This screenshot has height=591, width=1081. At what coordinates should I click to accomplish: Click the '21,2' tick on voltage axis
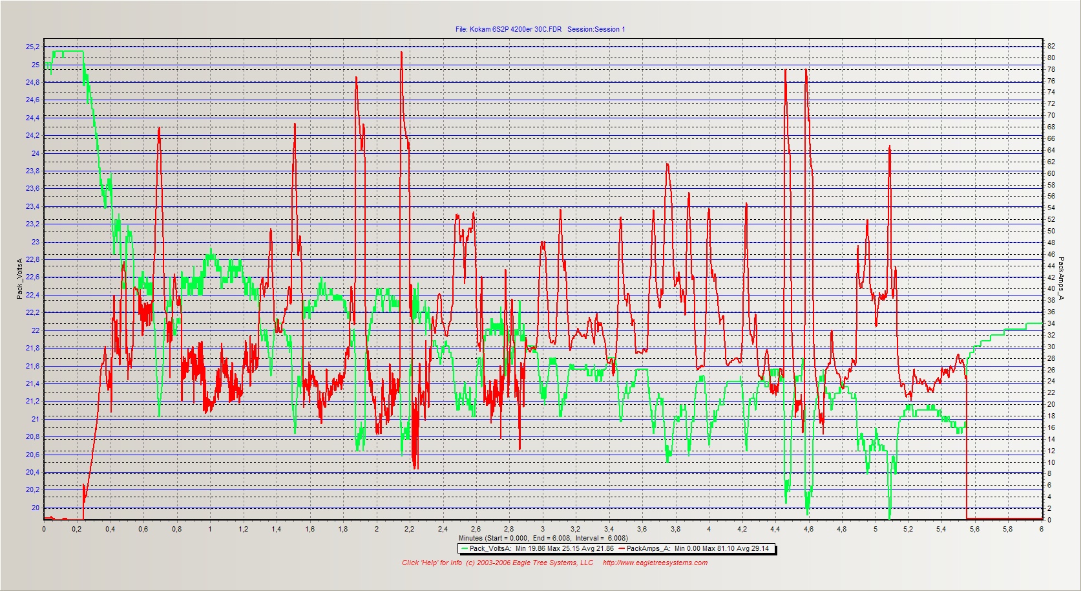click(x=32, y=401)
